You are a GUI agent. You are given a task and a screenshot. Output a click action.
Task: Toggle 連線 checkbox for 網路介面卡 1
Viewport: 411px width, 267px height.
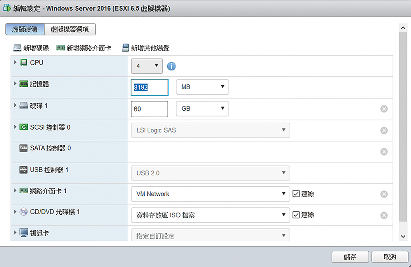point(296,194)
